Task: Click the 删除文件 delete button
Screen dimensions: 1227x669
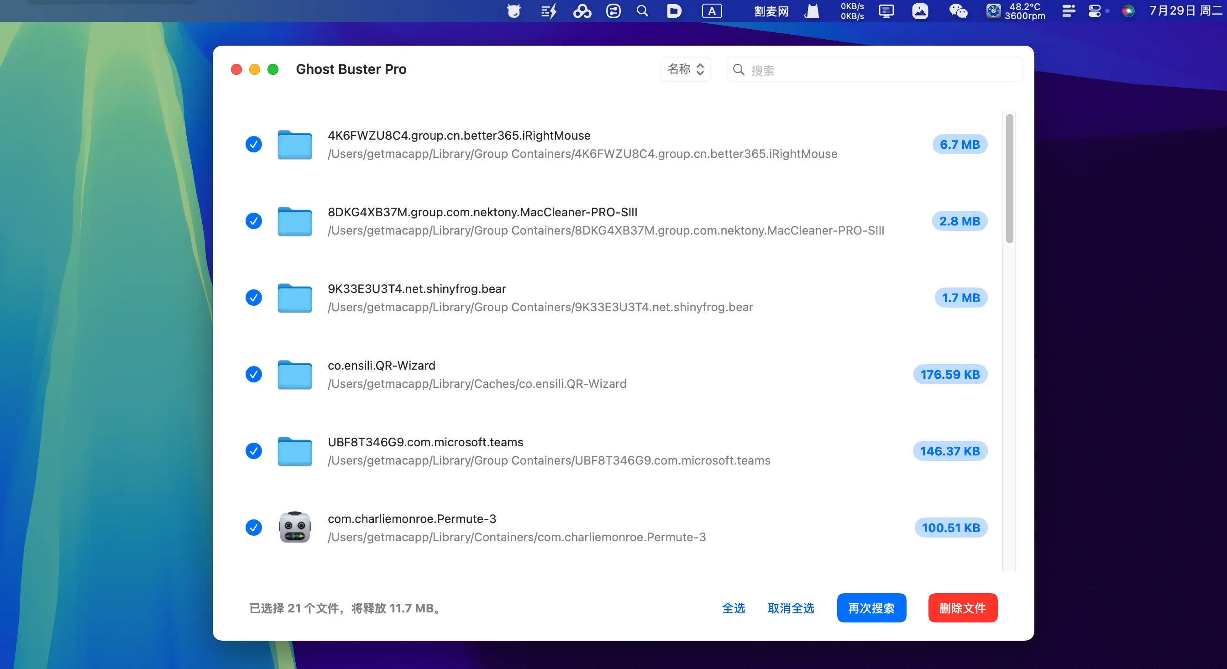Action: click(962, 608)
